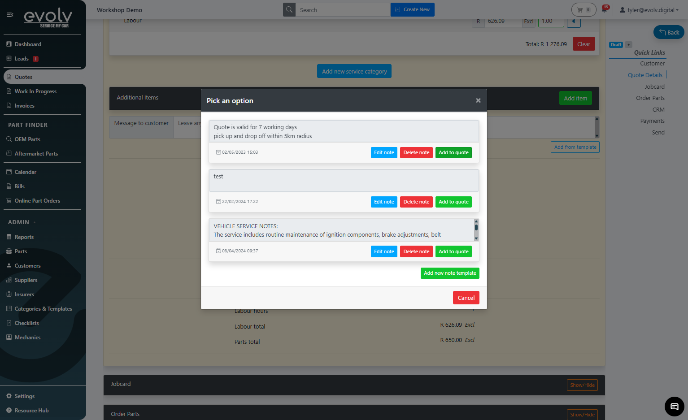The image size is (688, 420).
Task: Open the shopping cart icon
Action: click(x=583, y=9)
